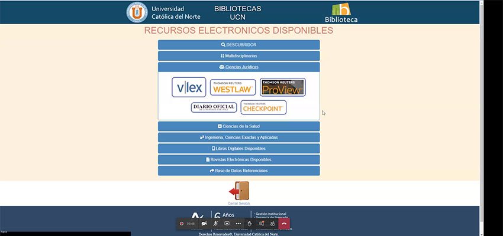Expand Base de Datos Referenciales section

[x=238, y=171]
